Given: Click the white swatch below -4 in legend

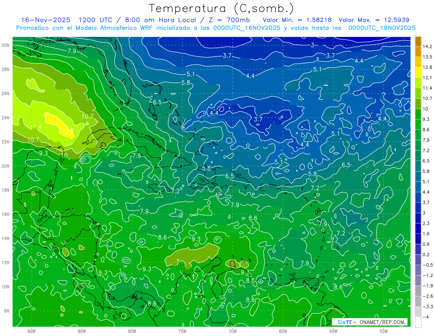Looking at the screenshot, I should 418,322.
